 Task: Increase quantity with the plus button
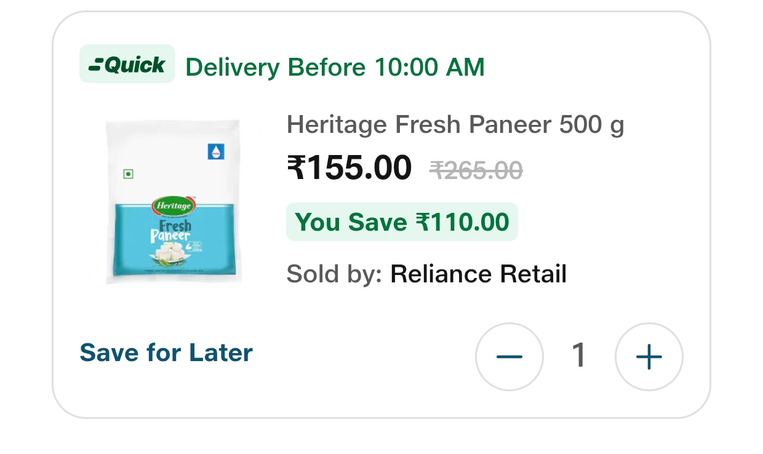[x=649, y=357]
